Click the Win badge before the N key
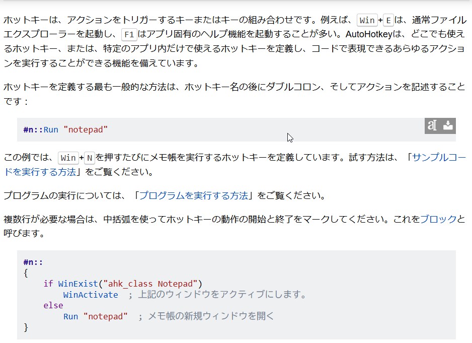 pos(67,157)
